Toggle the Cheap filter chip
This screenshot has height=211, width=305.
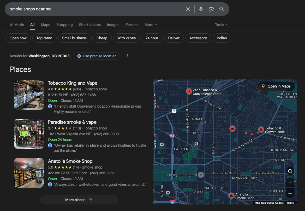[102, 38]
